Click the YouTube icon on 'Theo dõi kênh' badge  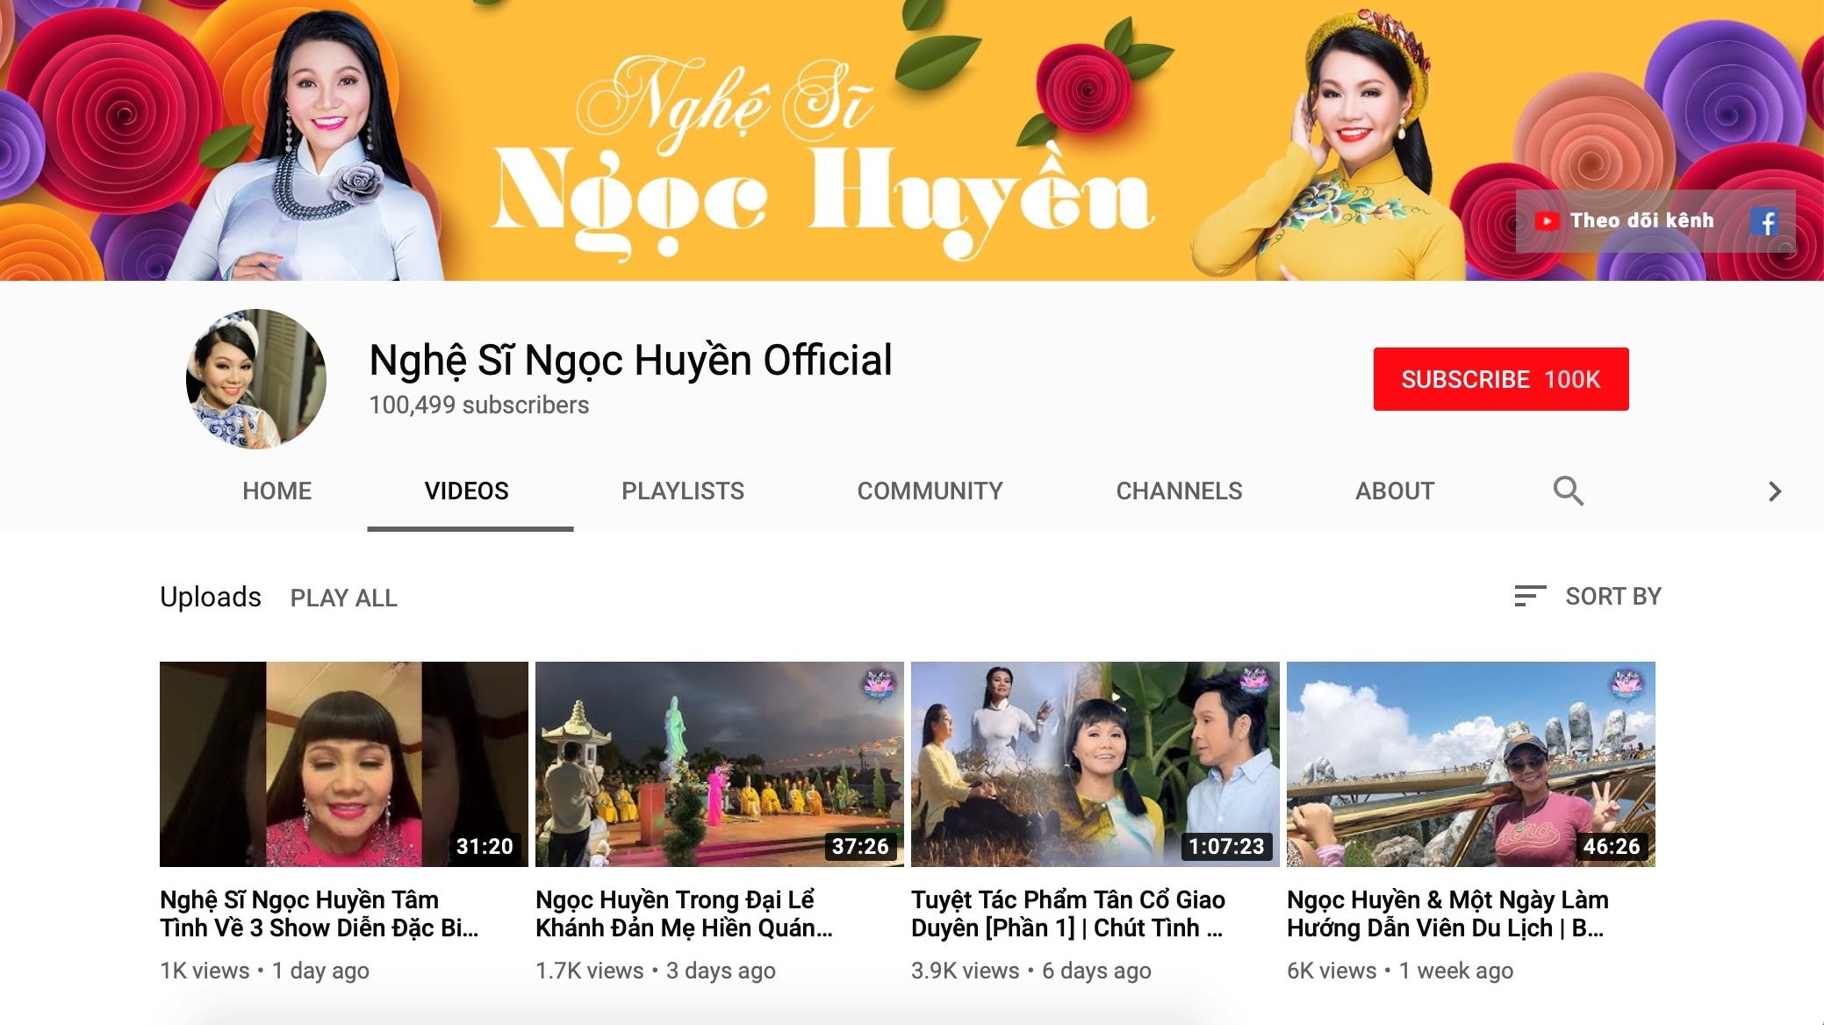1550,221
